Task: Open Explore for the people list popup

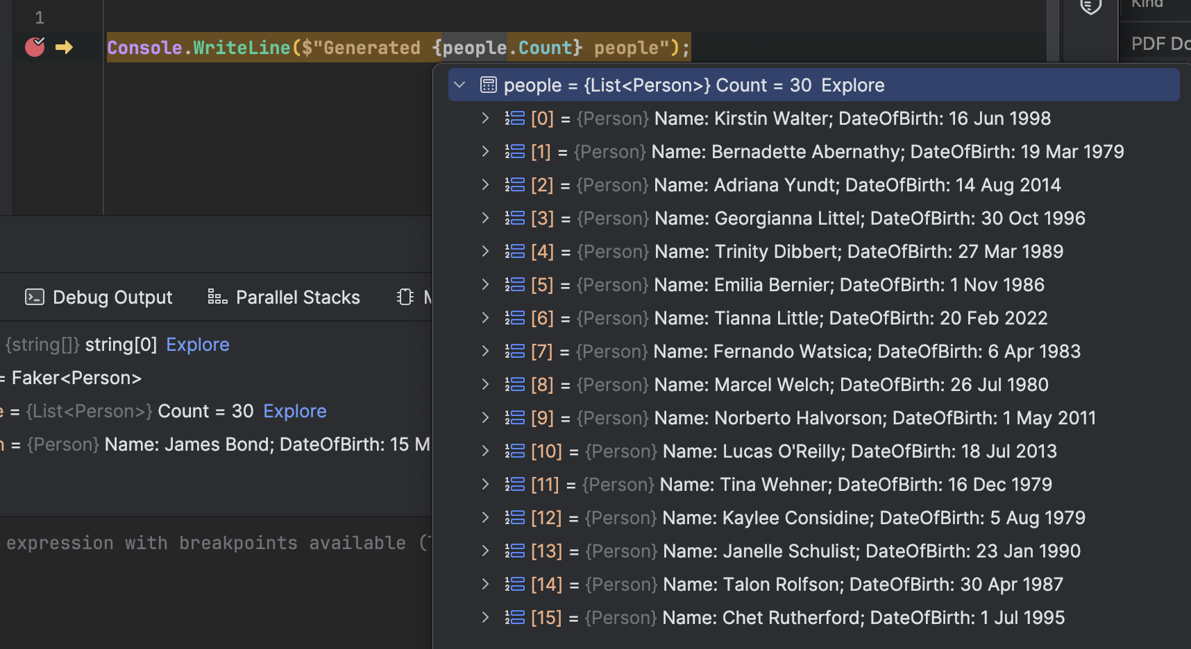Action: click(x=852, y=85)
